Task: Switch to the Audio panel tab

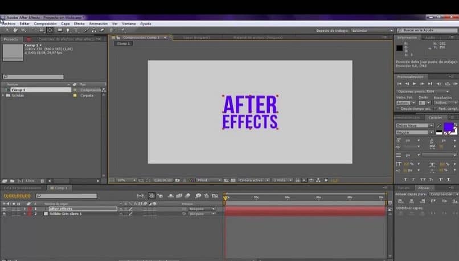Action: [430, 38]
